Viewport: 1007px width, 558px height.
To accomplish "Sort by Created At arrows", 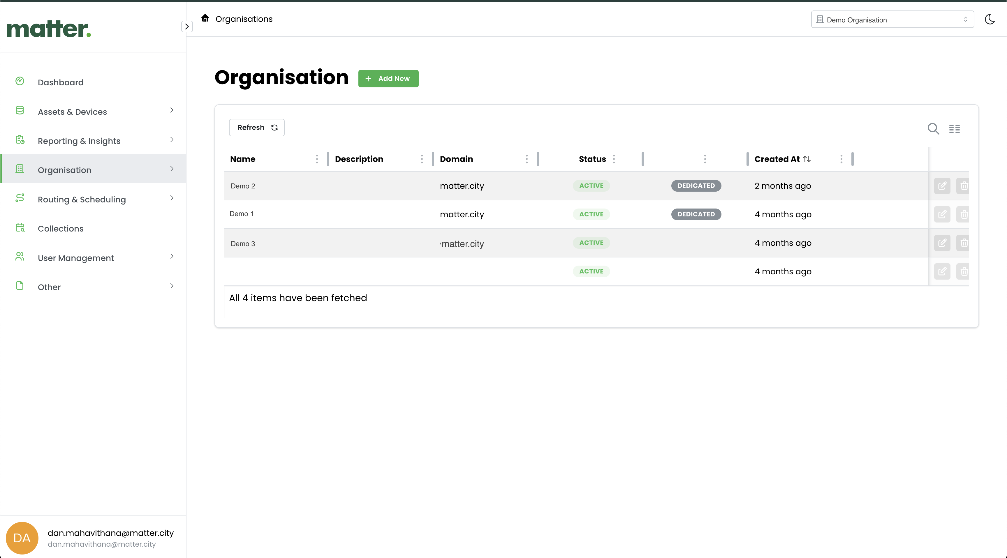I will click(x=807, y=159).
